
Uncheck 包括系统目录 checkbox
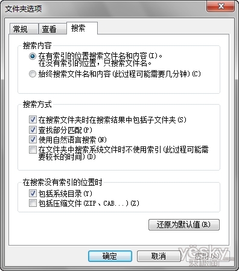(x=33, y=193)
